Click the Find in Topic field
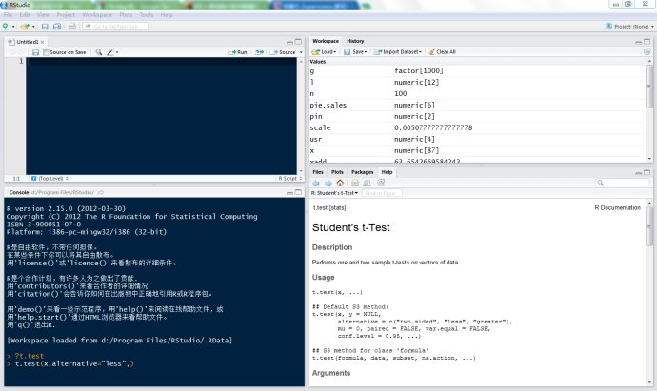The image size is (657, 391). pos(382,193)
